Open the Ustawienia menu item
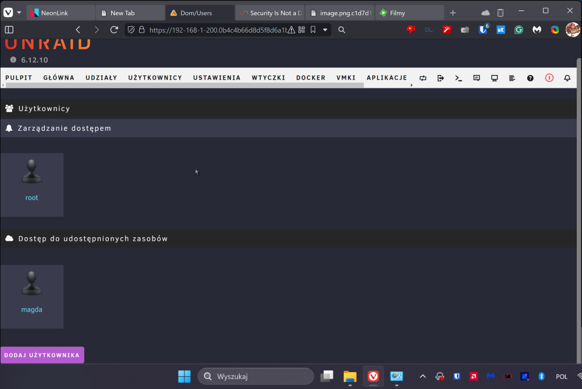This screenshot has height=389, width=582. click(x=217, y=77)
